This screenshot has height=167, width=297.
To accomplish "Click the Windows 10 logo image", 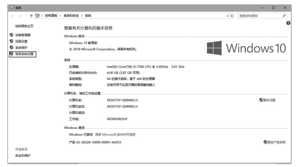I will 246,48.
